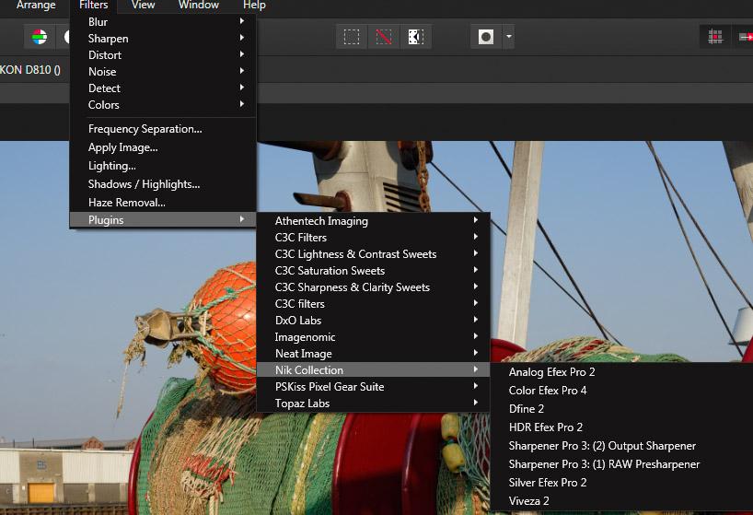The width and height of the screenshot is (753, 515).
Task: Expand lowercase C3C filters submenu
Action: click(x=373, y=304)
